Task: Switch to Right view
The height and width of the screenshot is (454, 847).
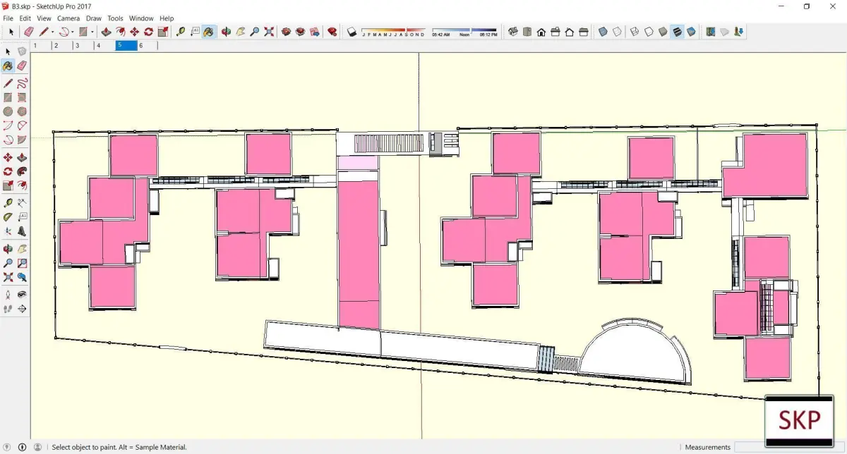Action: [555, 32]
